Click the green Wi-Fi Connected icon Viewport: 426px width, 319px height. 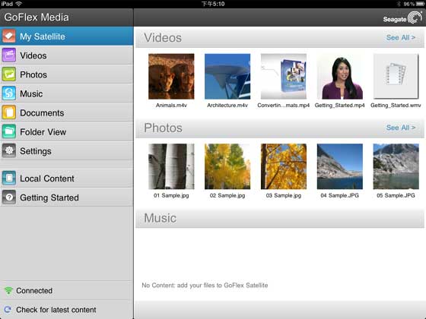click(8, 291)
